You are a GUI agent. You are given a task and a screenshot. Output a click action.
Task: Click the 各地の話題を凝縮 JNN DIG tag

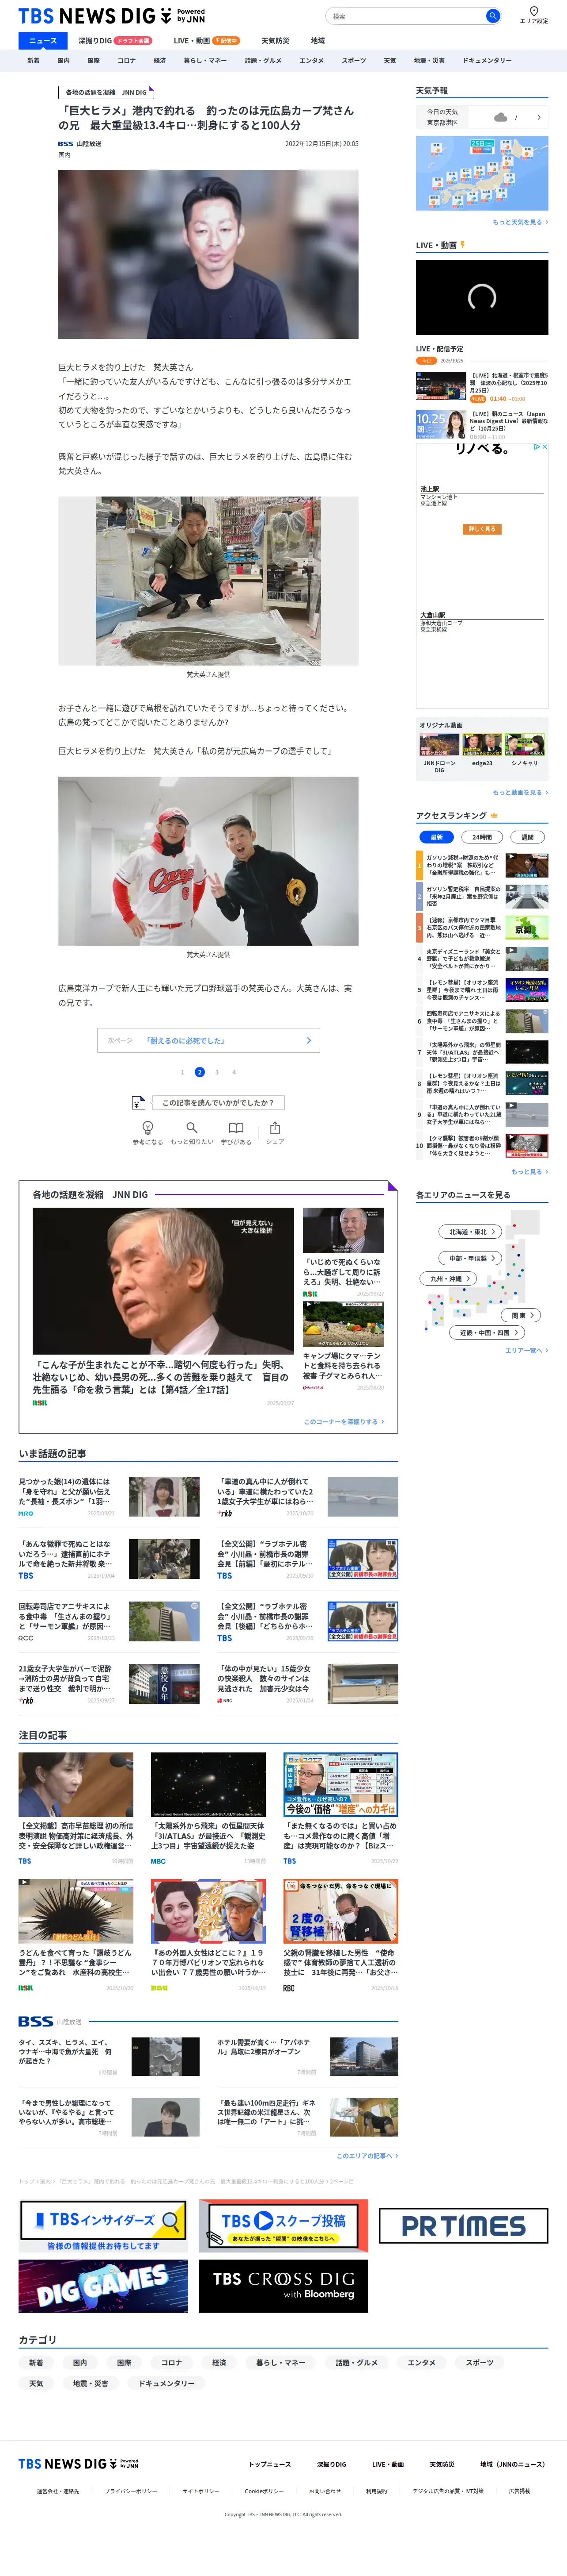106,92
